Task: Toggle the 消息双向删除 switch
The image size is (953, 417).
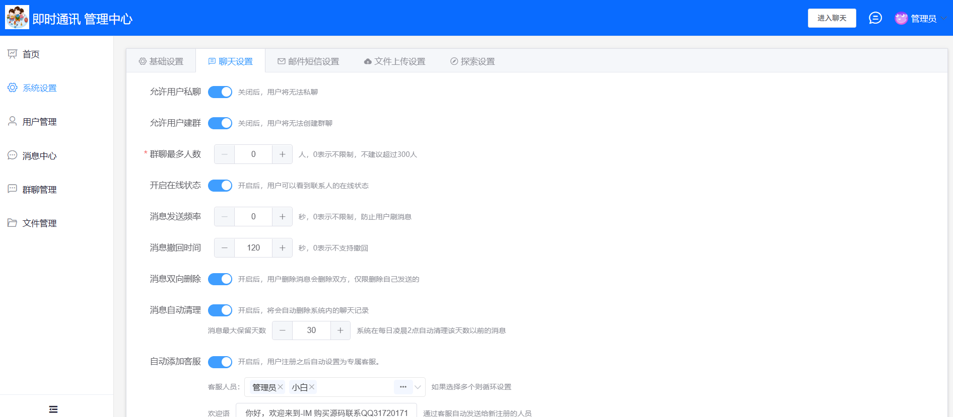Action: tap(220, 279)
